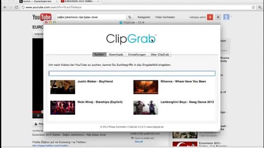This screenshot has width=264, height=148.
Task: Switch to the first browser tab
Action: 38,1
